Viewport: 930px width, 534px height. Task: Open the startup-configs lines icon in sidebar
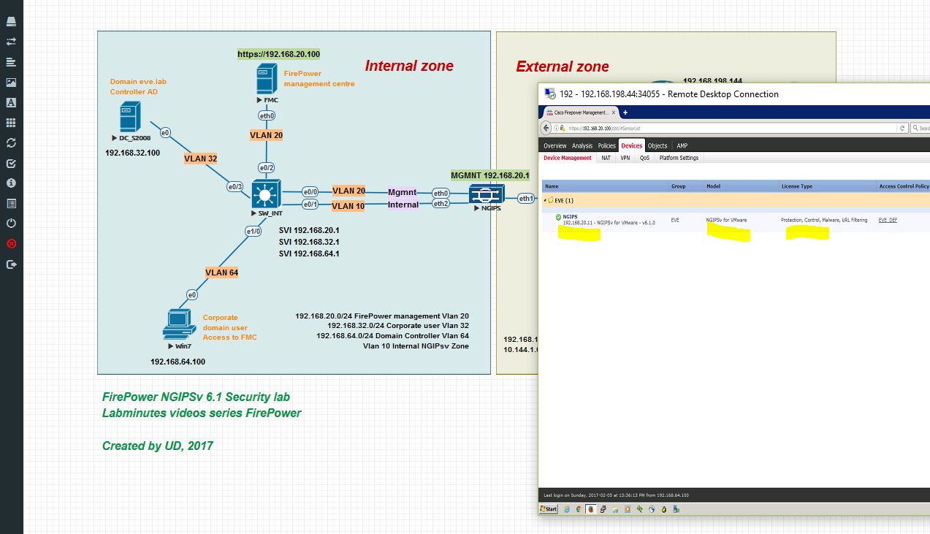(11, 62)
